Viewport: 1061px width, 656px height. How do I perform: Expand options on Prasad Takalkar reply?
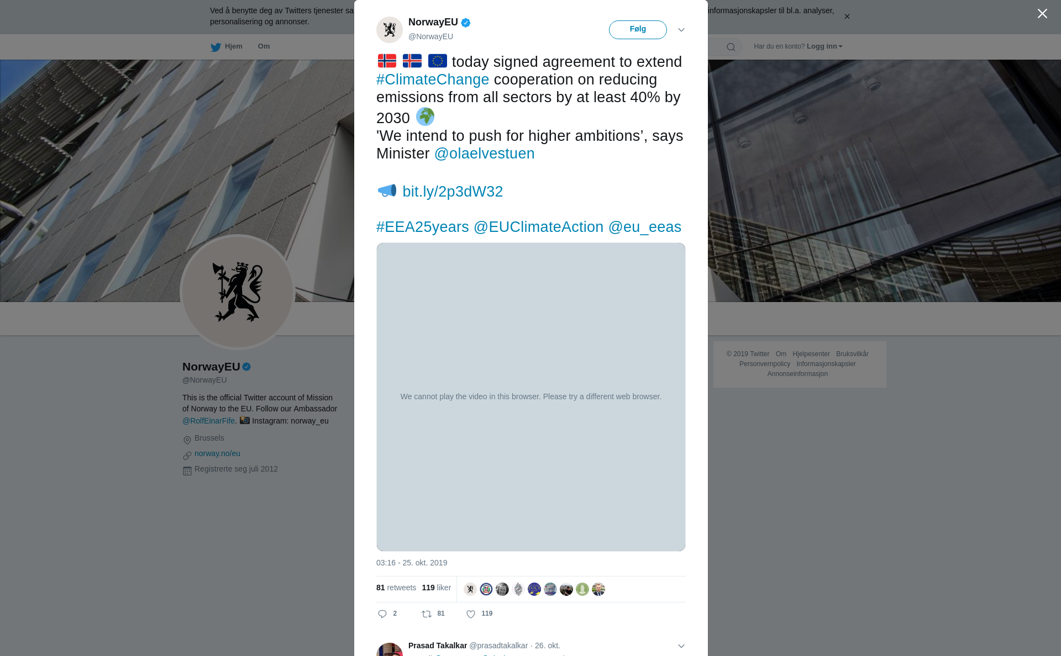(681, 646)
